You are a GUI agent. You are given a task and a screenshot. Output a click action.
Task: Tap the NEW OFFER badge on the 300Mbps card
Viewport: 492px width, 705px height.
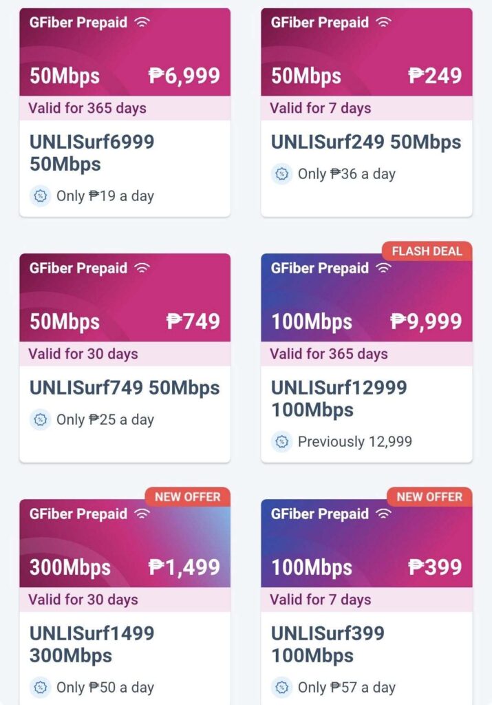point(187,497)
